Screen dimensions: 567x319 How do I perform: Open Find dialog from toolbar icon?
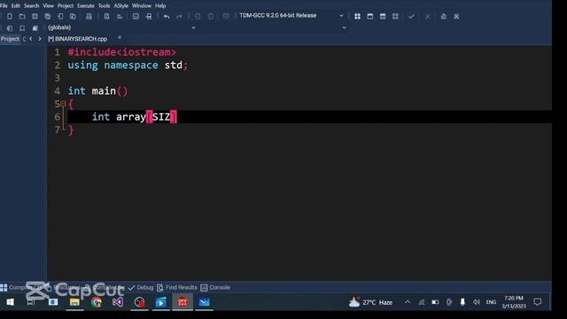click(106, 16)
